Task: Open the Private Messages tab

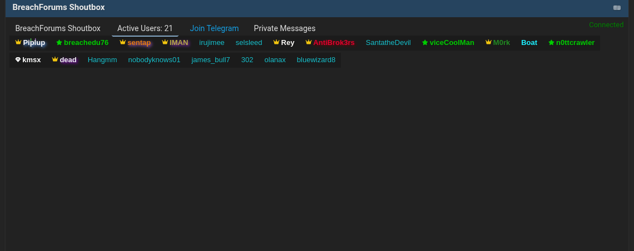Action: (285, 28)
